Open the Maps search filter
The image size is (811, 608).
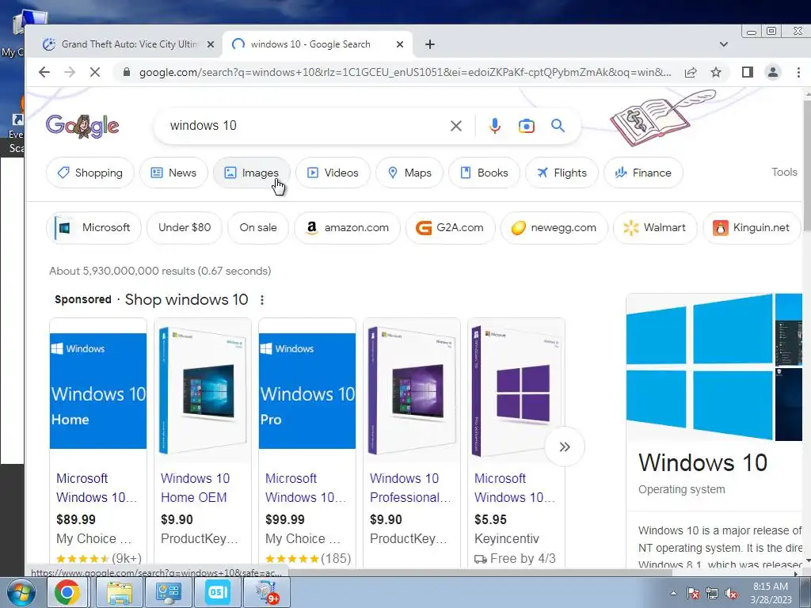click(x=409, y=173)
